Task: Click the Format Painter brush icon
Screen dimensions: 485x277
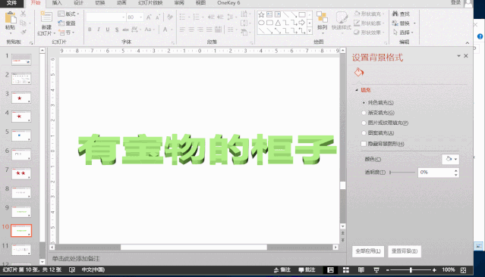Action: coord(24,32)
